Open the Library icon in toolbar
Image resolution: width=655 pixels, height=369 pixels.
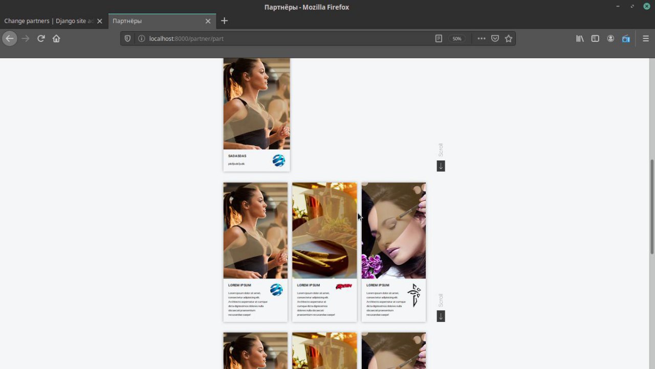(x=580, y=38)
